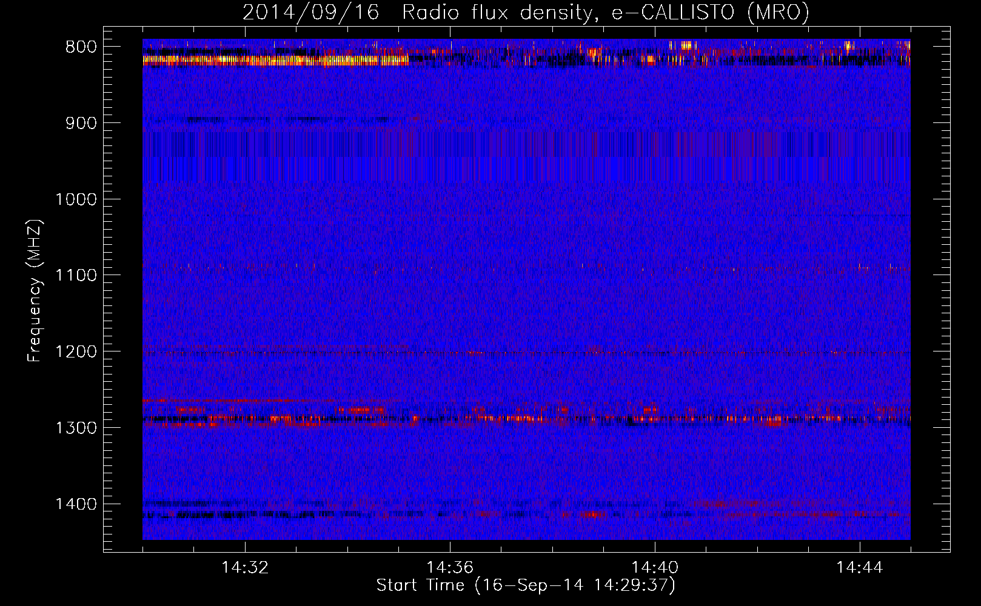Click the 1100 frequency tick label
Screen dimensions: 981x606
click(76, 276)
